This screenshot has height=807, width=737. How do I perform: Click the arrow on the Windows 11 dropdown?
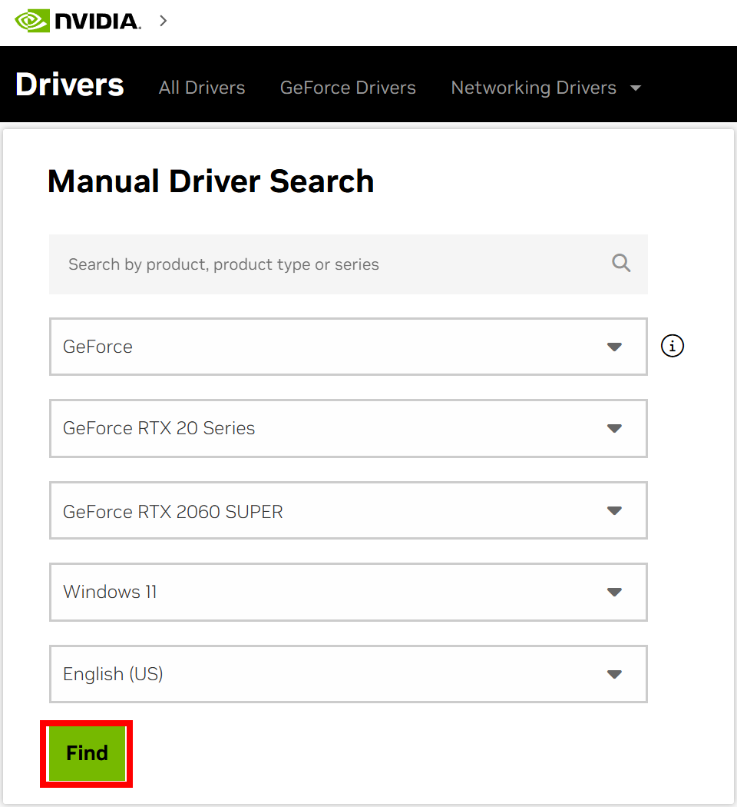614,592
